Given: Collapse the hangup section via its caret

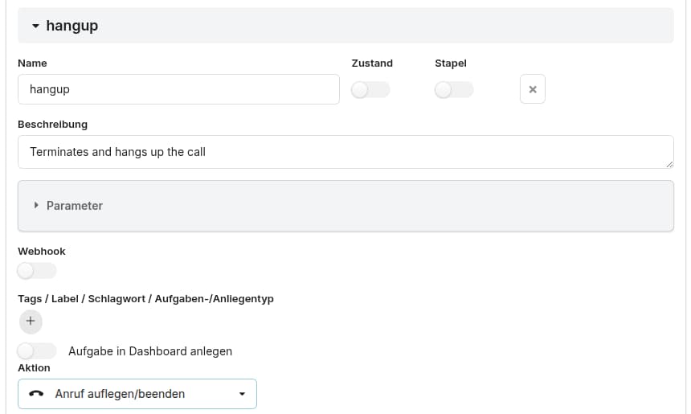Looking at the screenshot, I should [35, 26].
